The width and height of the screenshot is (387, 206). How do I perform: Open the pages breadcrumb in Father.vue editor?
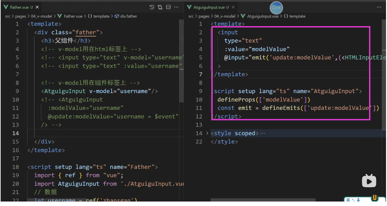[x=21, y=16]
